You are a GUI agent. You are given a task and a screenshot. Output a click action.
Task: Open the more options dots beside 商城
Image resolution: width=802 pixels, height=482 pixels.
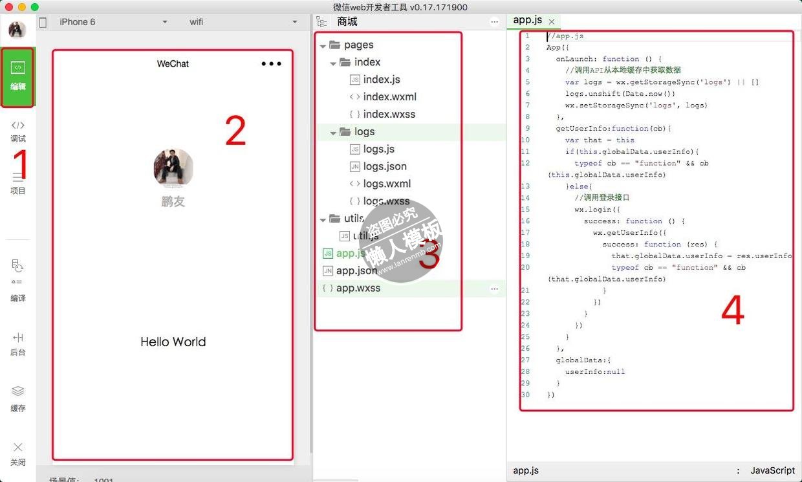click(495, 22)
